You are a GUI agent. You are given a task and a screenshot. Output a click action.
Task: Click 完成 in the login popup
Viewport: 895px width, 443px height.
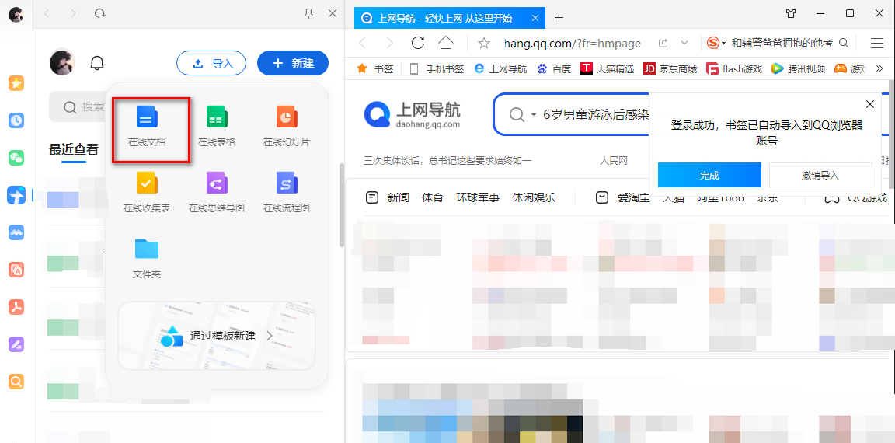click(x=709, y=176)
